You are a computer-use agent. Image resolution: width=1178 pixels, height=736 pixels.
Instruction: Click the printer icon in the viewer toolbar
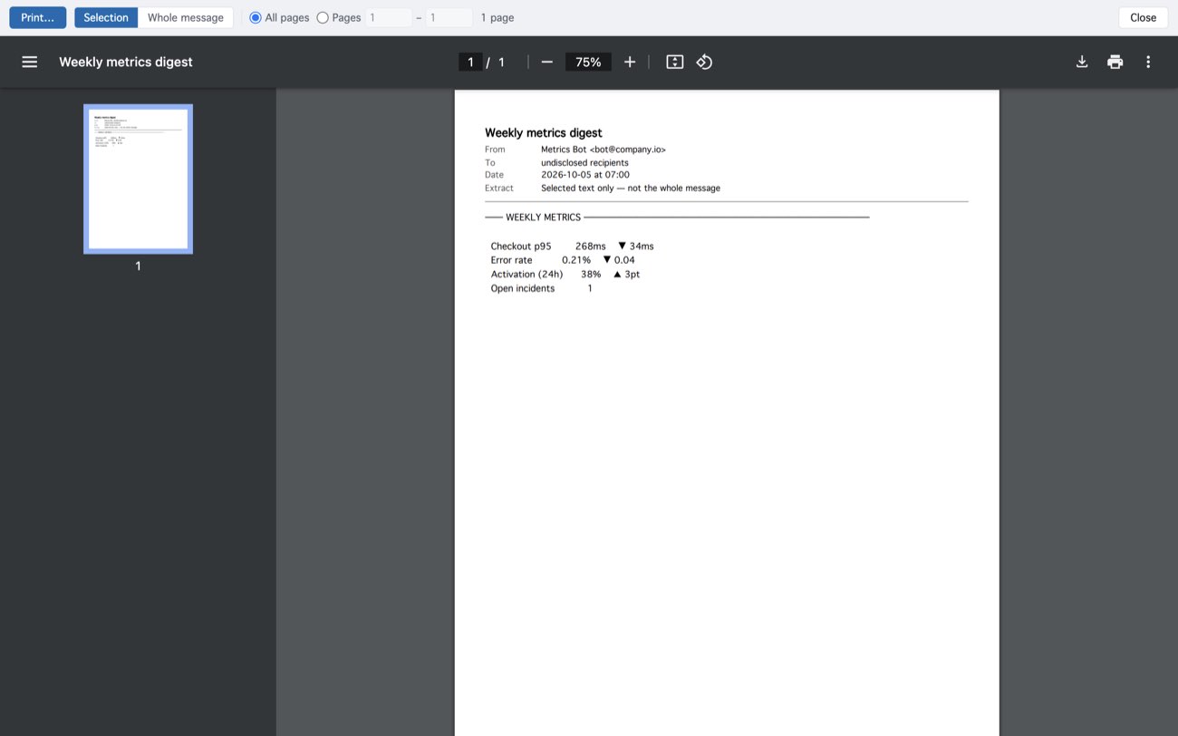[1115, 62]
